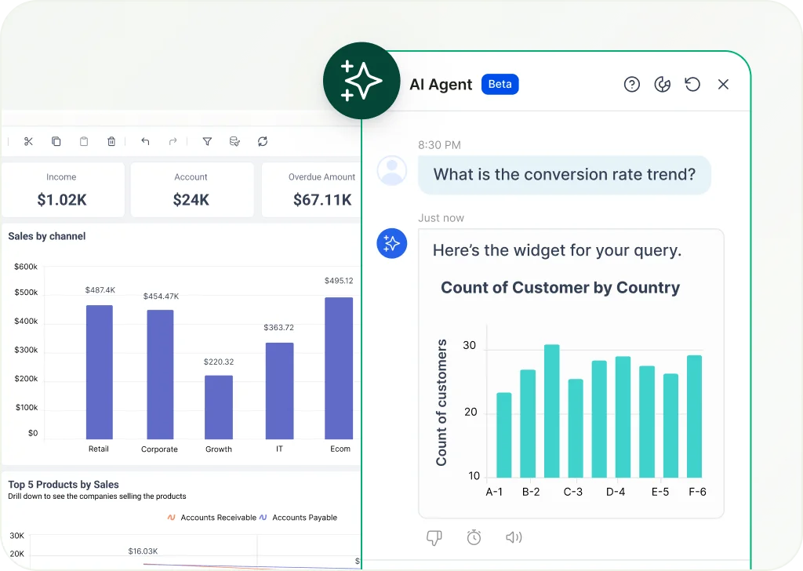
Task: Toggle Accounts Receivable legend series
Action: click(212, 518)
